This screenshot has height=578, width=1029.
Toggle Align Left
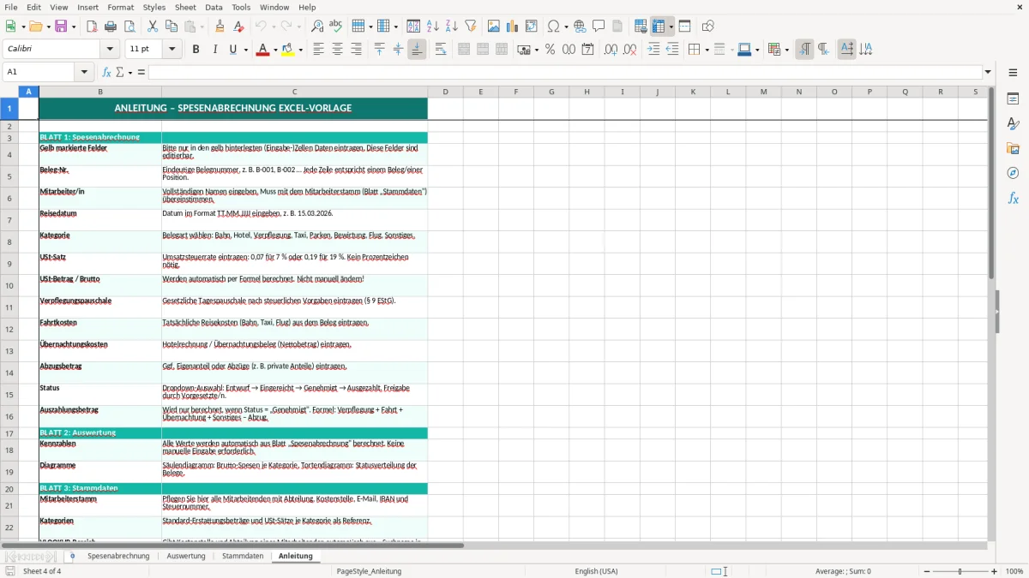318,50
